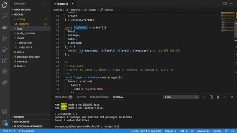
Task: Click the logger.js breadcrumb segment
Action: coord(73,10)
